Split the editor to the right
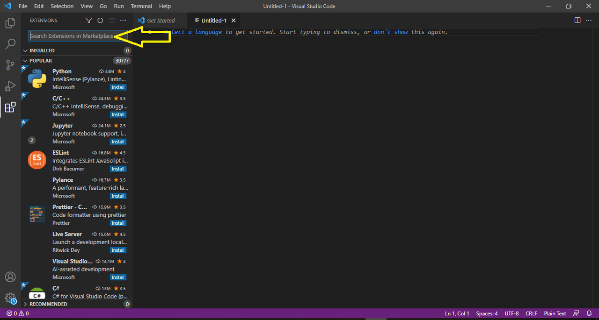Screen dimensions: 599x320 (x=577, y=21)
